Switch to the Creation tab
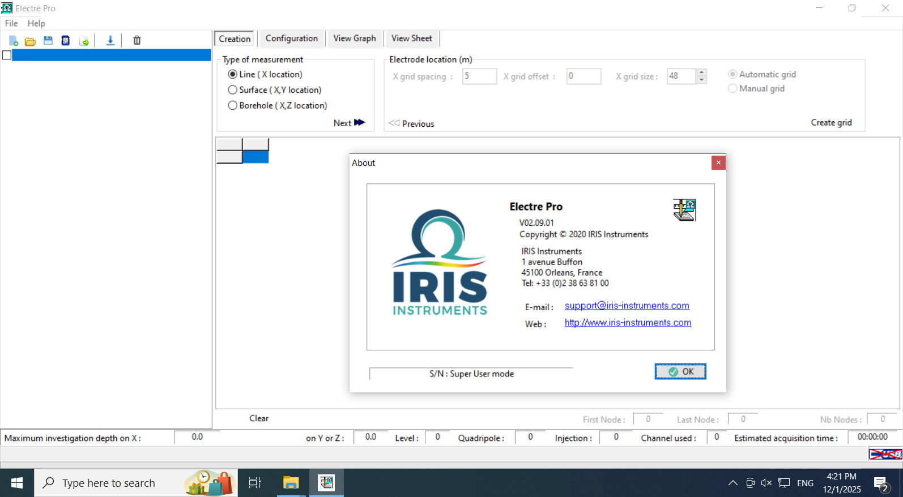This screenshot has width=903, height=497. point(235,38)
